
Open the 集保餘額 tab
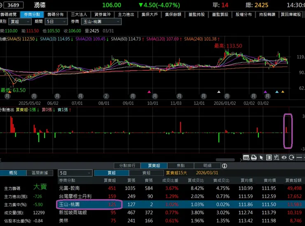pyautogui.click(x=173, y=14)
